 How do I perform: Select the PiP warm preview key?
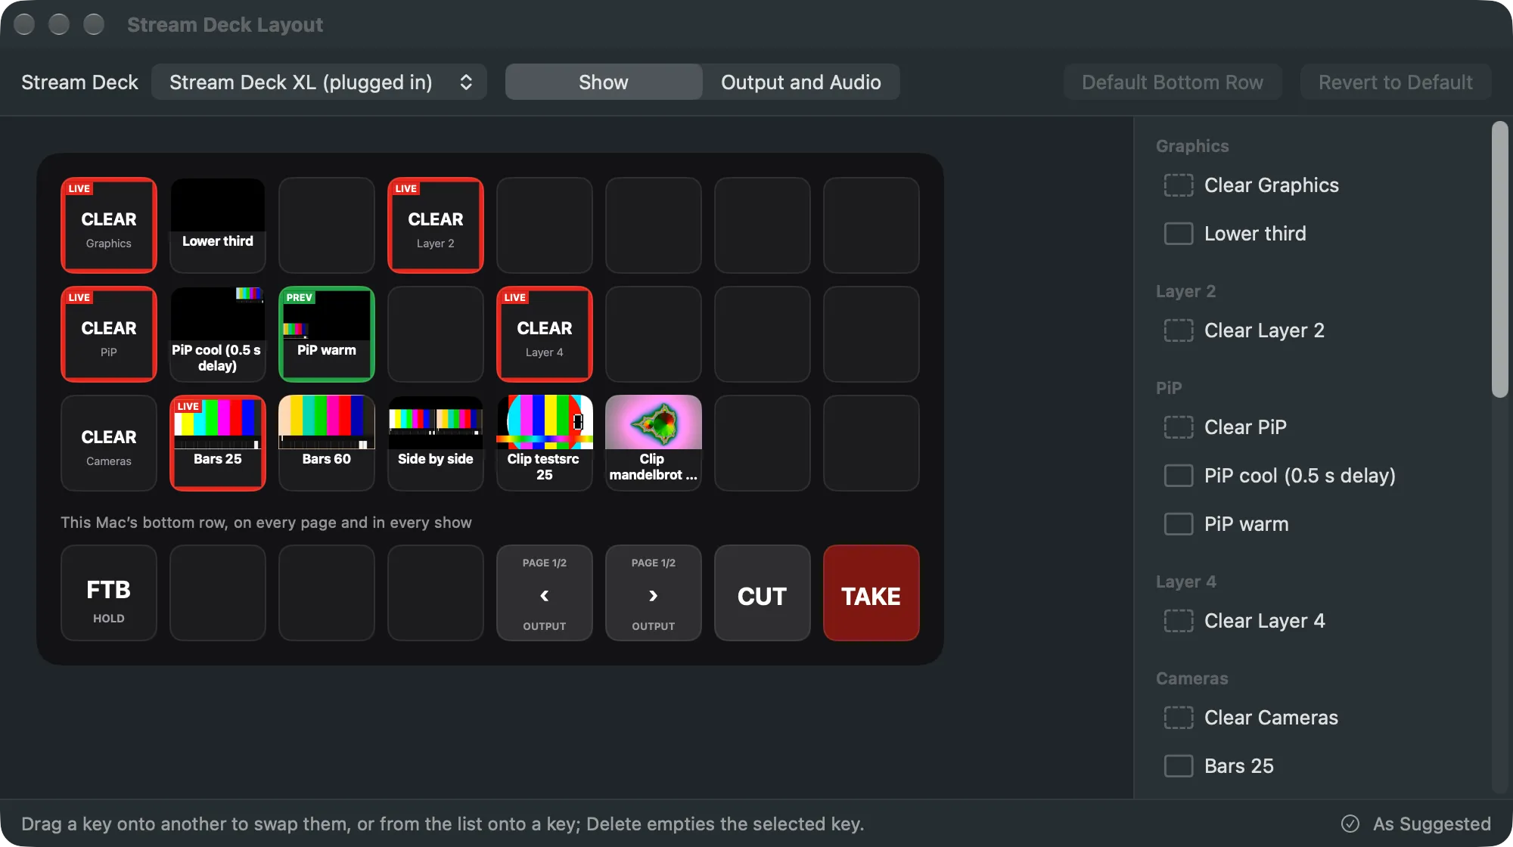[x=327, y=334]
